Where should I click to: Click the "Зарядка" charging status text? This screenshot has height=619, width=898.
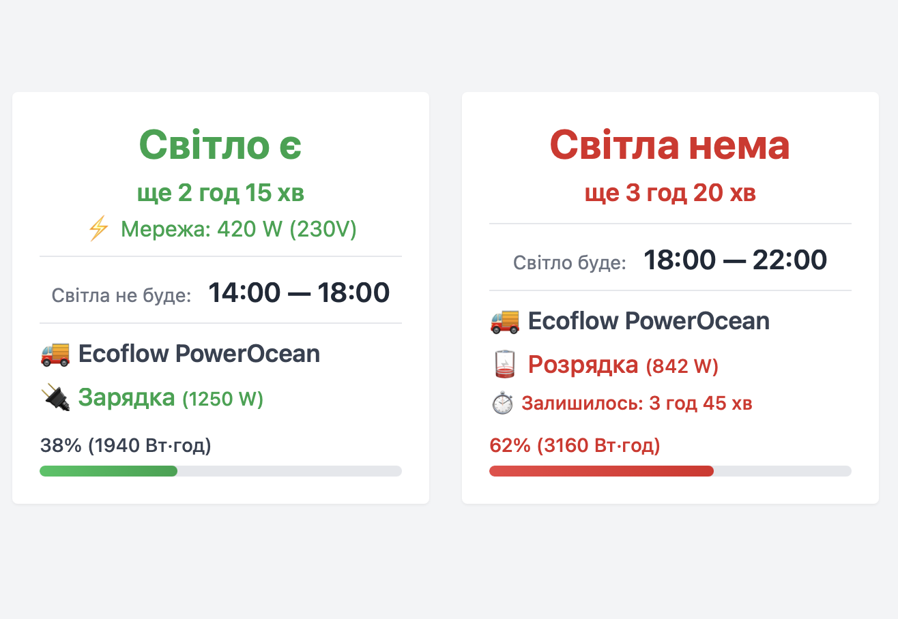[x=127, y=397]
